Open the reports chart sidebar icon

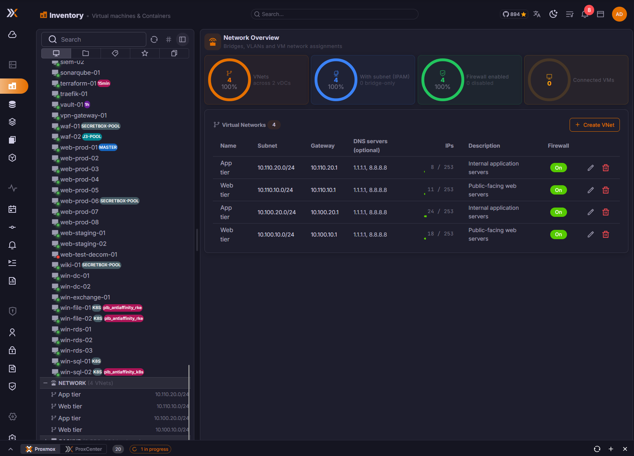tap(12, 281)
